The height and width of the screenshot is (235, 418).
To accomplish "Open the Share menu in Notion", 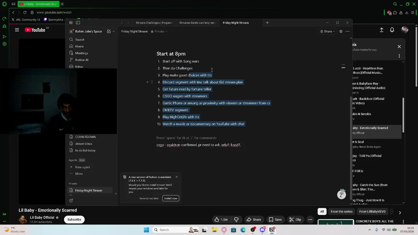I will pyautogui.click(x=328, y=31).
